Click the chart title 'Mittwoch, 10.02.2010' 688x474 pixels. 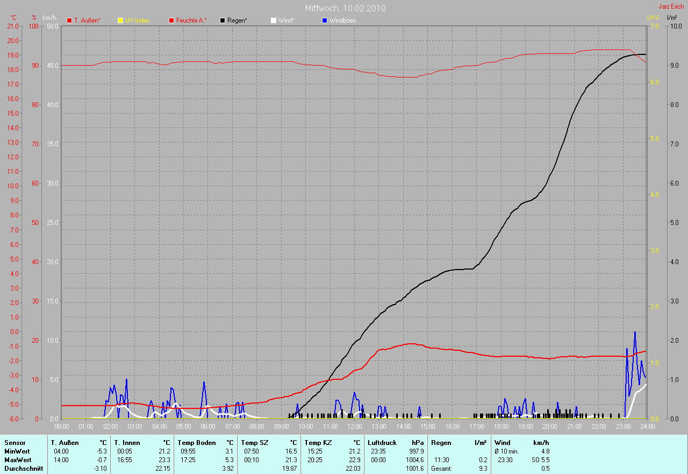(x=345, y=9)
